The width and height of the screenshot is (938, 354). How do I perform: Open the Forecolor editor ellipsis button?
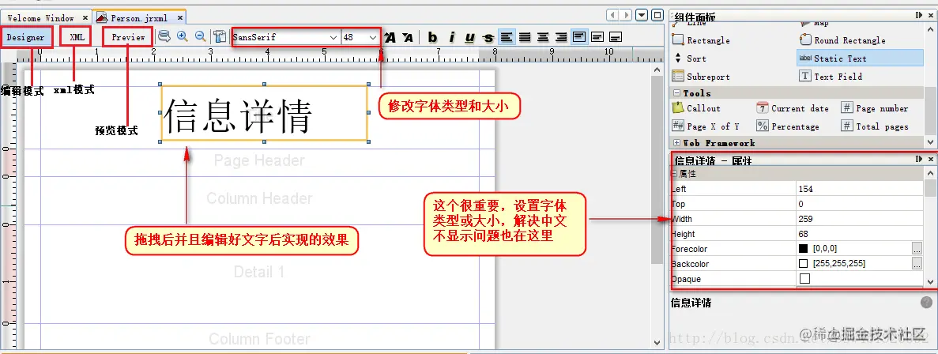click(x=917, y=248)
